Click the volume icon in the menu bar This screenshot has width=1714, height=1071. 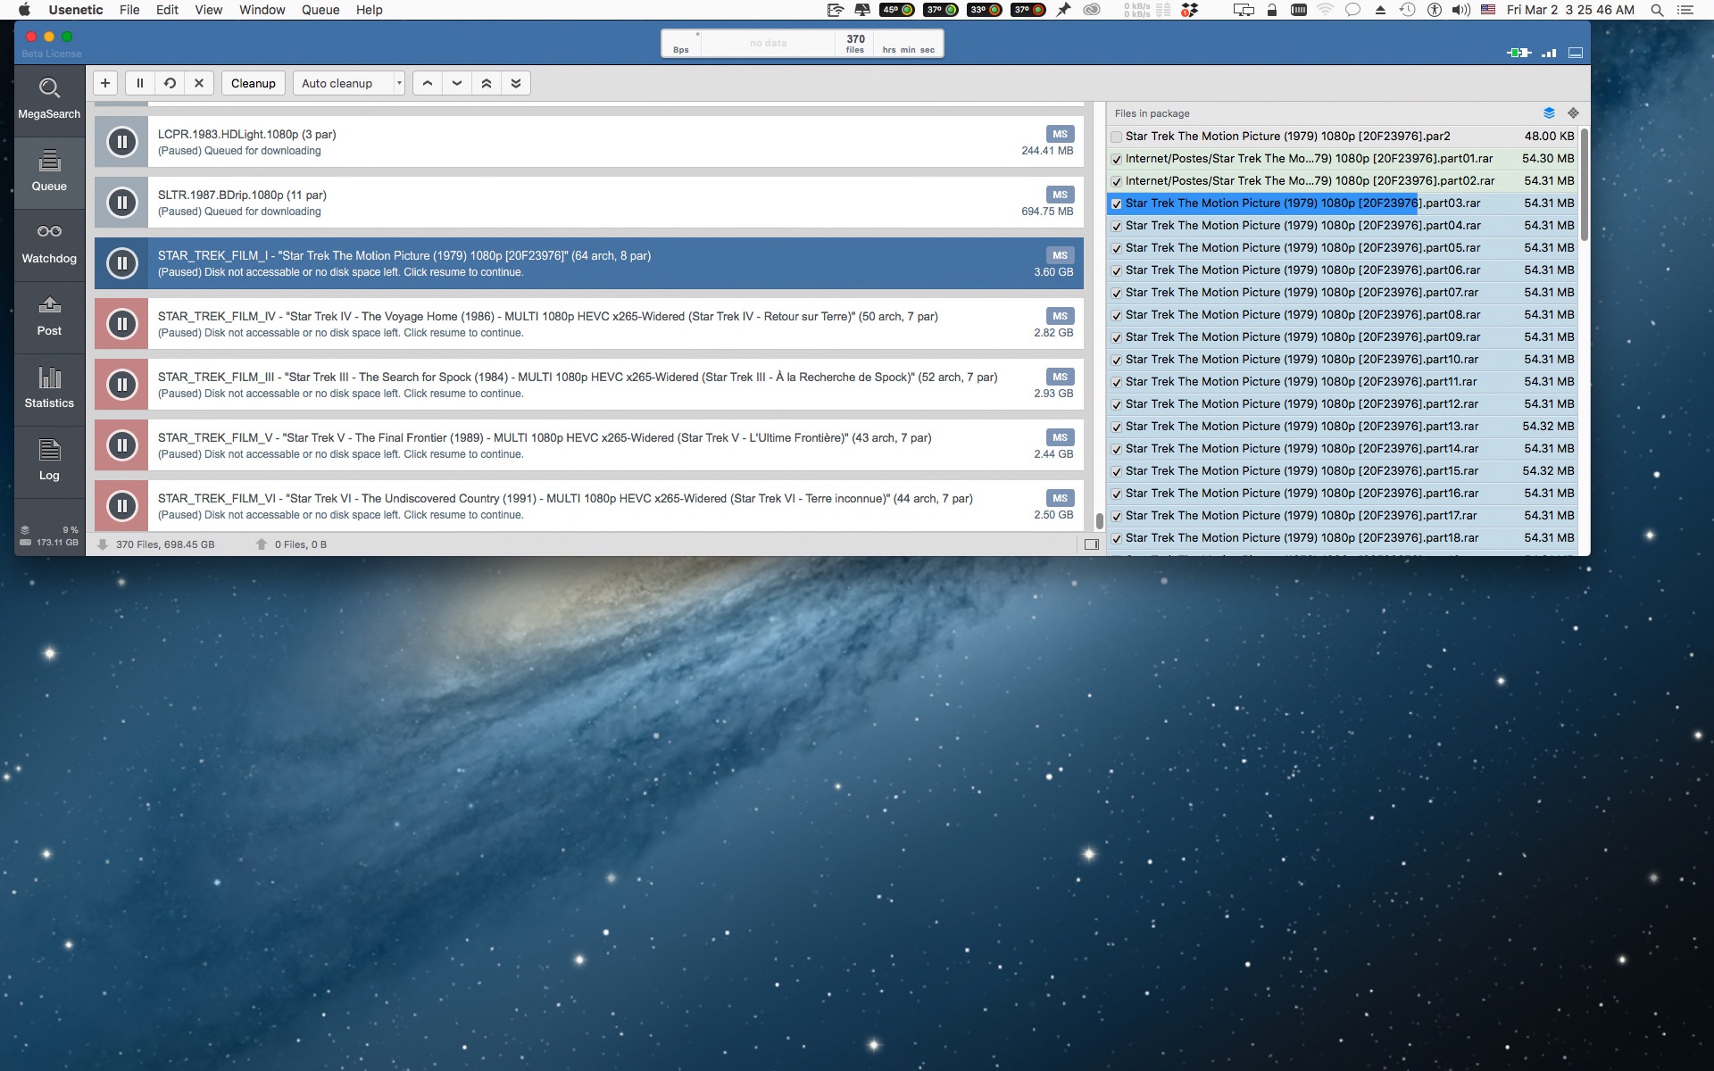[x=1460, y=10]
